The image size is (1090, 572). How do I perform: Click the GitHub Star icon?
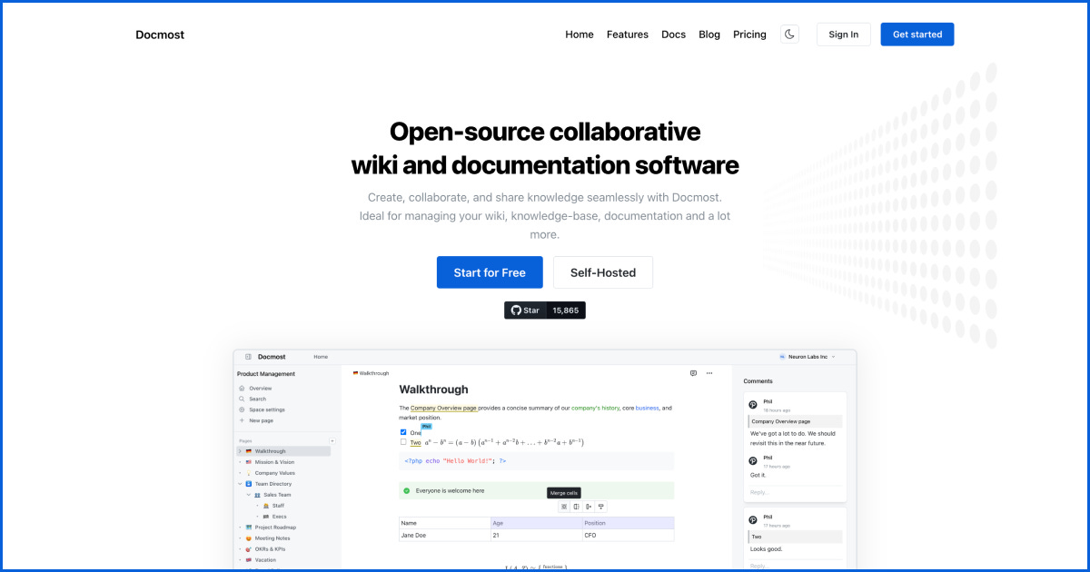coord(516,310)
